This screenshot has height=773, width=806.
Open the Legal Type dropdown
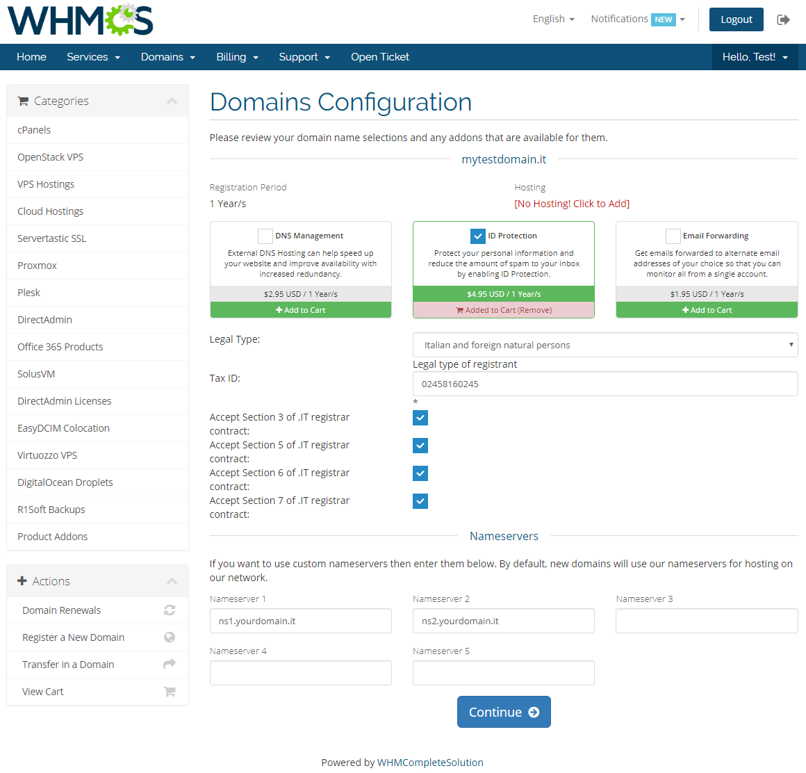click(x=604, y=345)
